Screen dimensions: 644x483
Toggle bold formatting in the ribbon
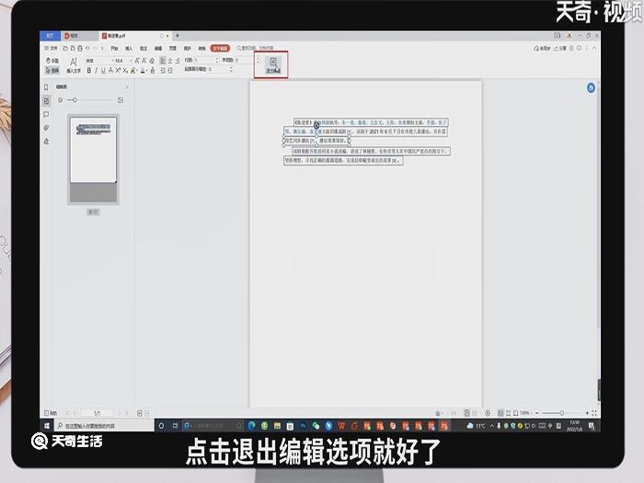tap(88, 71)
